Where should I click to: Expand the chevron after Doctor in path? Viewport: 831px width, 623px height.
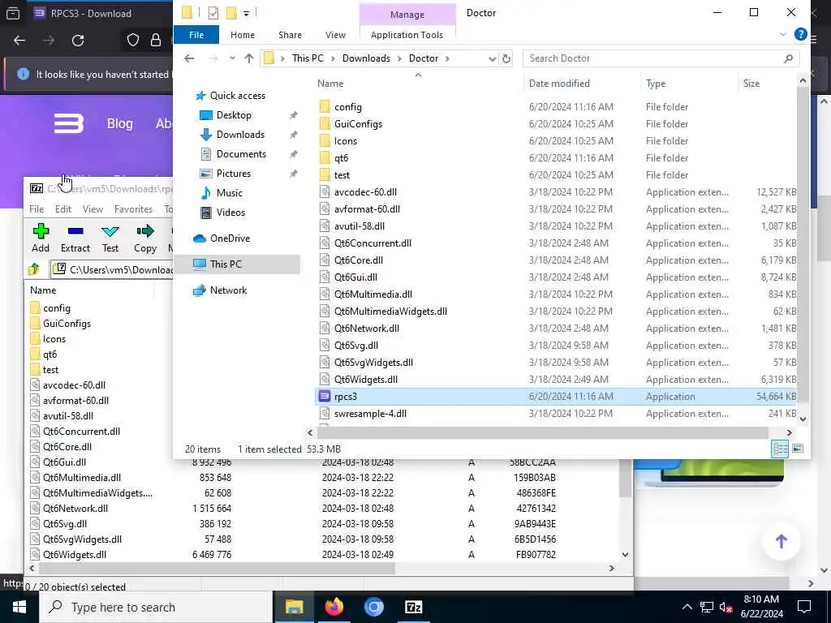(447, 58)
